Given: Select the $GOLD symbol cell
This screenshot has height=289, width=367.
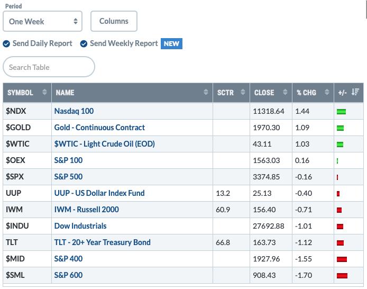Looking at the screenshot, I should pyautogui.click(x=27, y=128).
